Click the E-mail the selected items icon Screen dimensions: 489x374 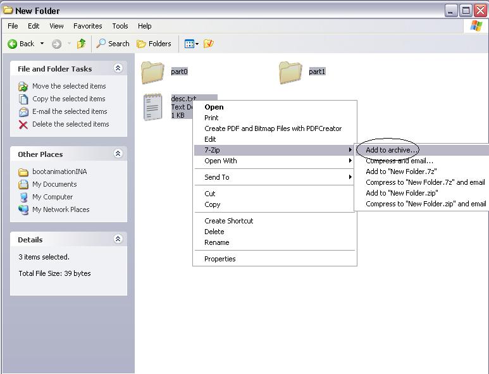coord(23,111)
